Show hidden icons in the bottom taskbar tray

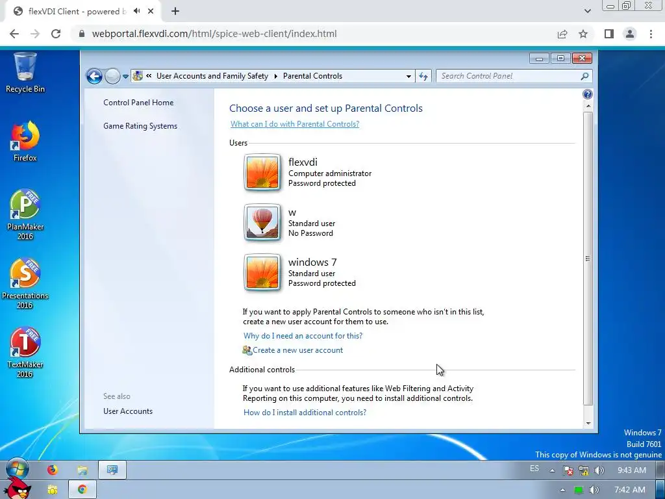coord(562,490)
